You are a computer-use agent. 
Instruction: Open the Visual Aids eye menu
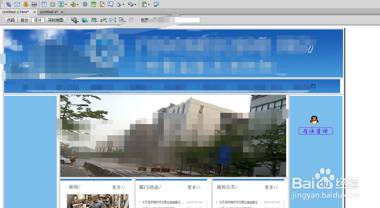pos(122,20)
